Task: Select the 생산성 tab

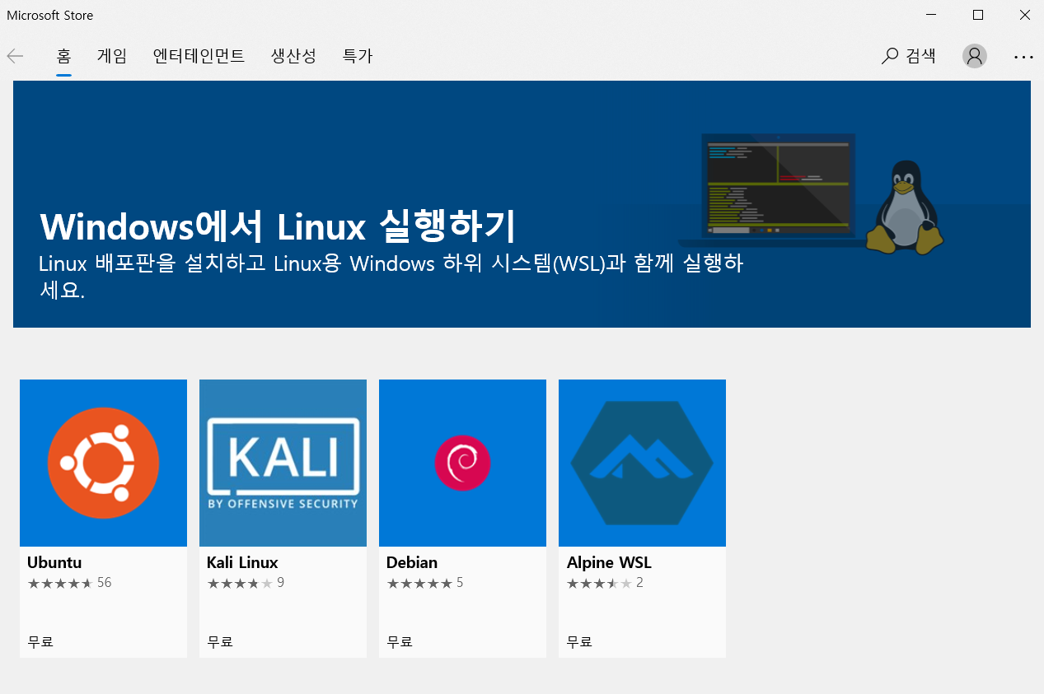Action: click(x=293, y=56)
